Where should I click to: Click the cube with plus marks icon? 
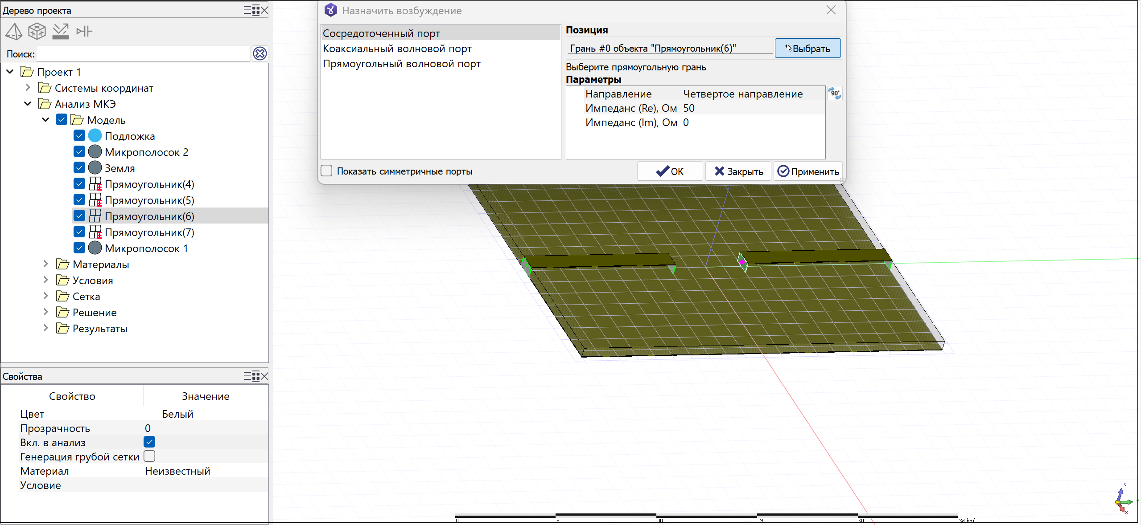coord(37,31)
